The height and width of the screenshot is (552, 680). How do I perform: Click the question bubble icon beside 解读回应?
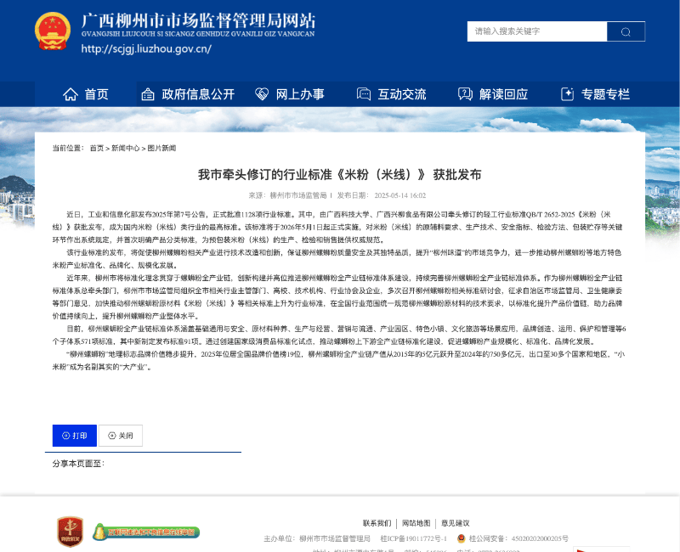pos(465,94)
